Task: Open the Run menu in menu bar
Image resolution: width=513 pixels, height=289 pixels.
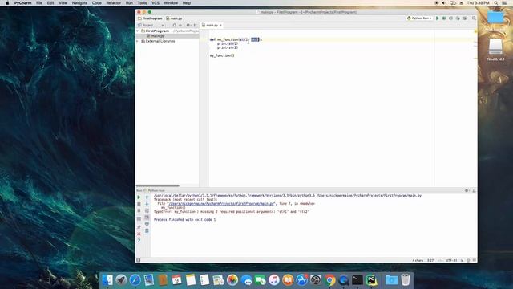Action: (x=129, y=3)
